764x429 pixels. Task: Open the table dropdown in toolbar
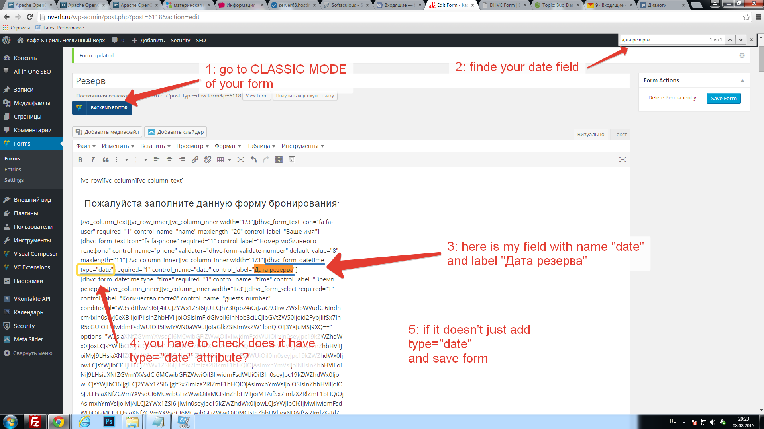pyautogui.click(x=229, y=160)
